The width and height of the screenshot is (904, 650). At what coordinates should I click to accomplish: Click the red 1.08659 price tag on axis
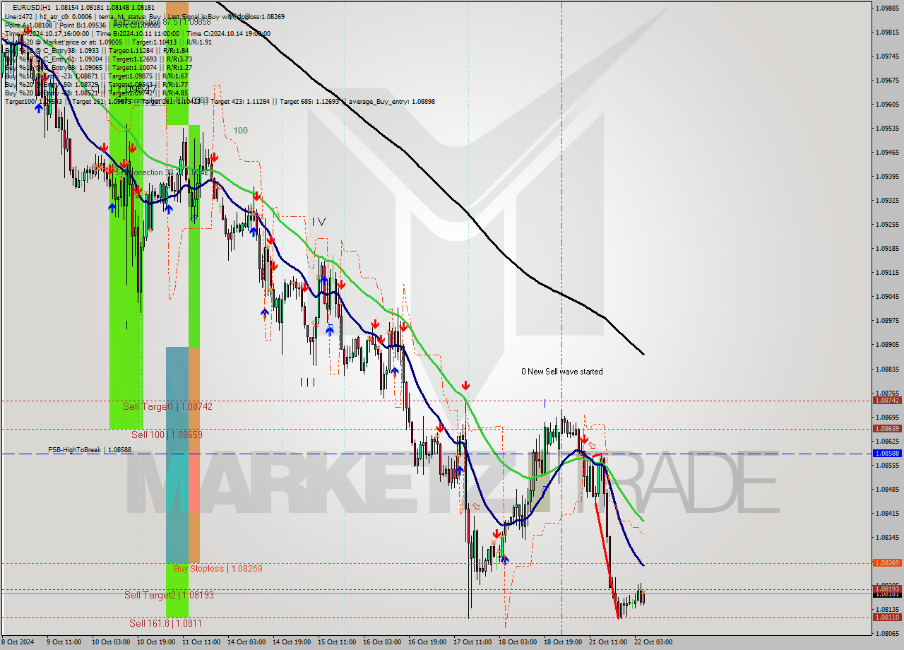tap(887, 428)
